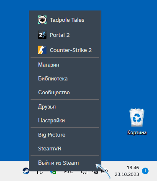Select Выйти из Steam to exit
The width and height of the screenshot is (157, 181).
point(65,163)
